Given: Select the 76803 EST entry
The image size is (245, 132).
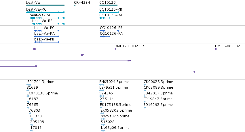Looking at the screenshot, I should click(x=34, y=110).
